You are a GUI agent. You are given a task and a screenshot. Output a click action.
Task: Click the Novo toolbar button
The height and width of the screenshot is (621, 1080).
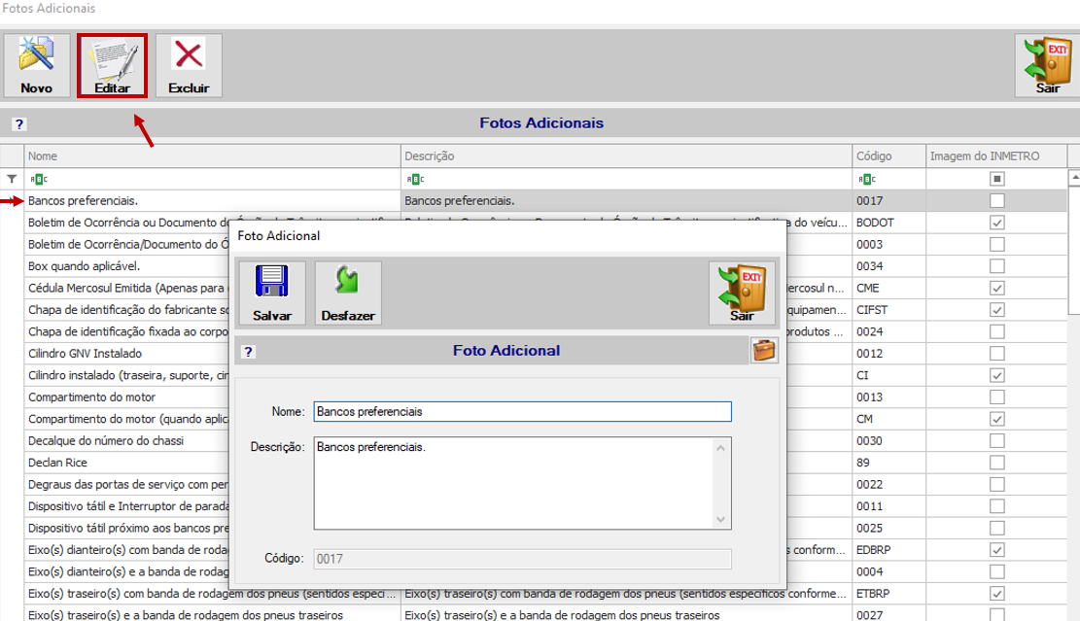(37, 65)
